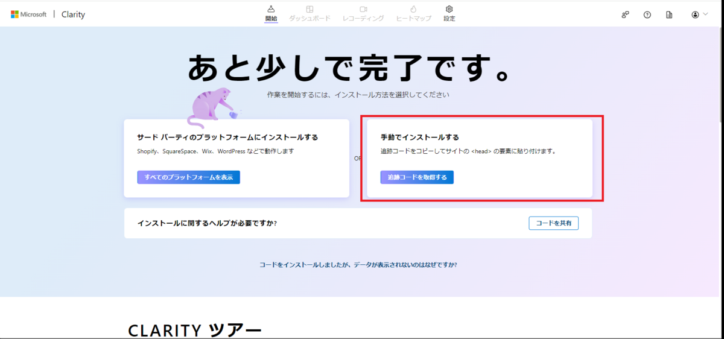Open the documentation page icon
Viewport: 724px width, 339px height.
pos(668,14)
